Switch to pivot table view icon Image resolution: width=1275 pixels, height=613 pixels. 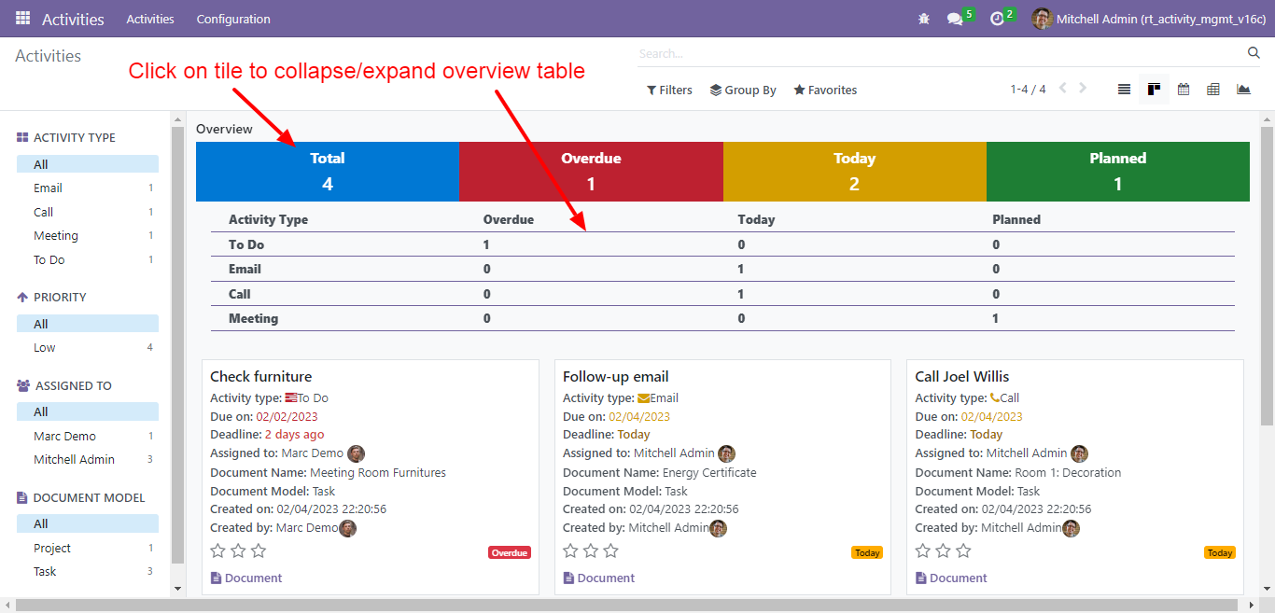[x=1213, y=90]
